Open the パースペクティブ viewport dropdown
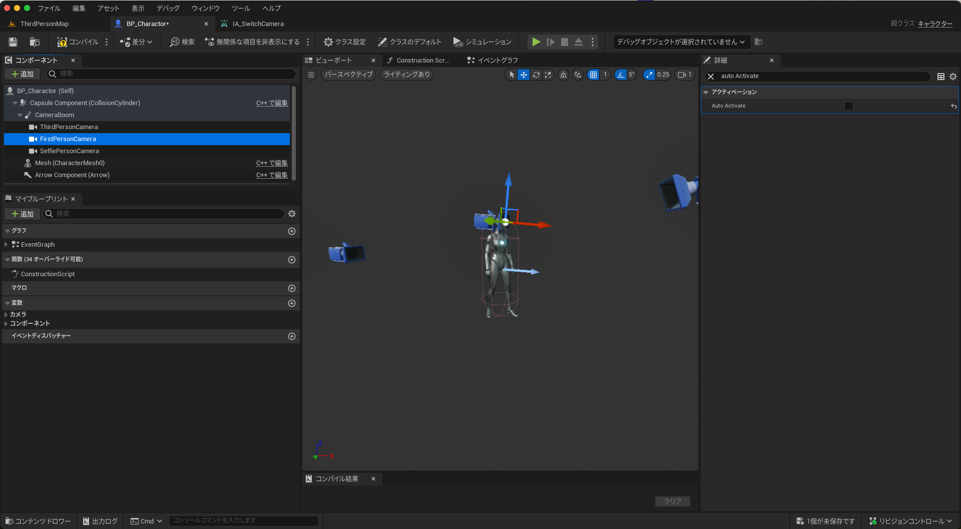This screenshot has width=961, height=529. pyautogui.click(x=347, y=75)
